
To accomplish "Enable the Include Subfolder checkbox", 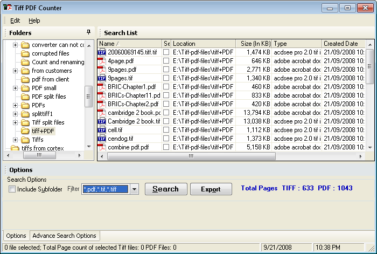I will tap(12, 189).
